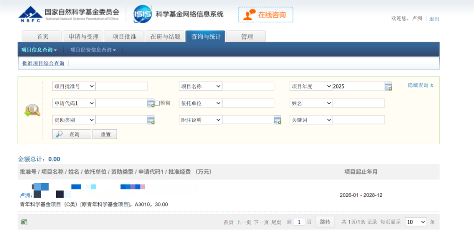Image resolution: width=474 pixels, height=248 pixels.
Task: Open the picker icon next to 附注说明 field
Action: pos(277,120)
